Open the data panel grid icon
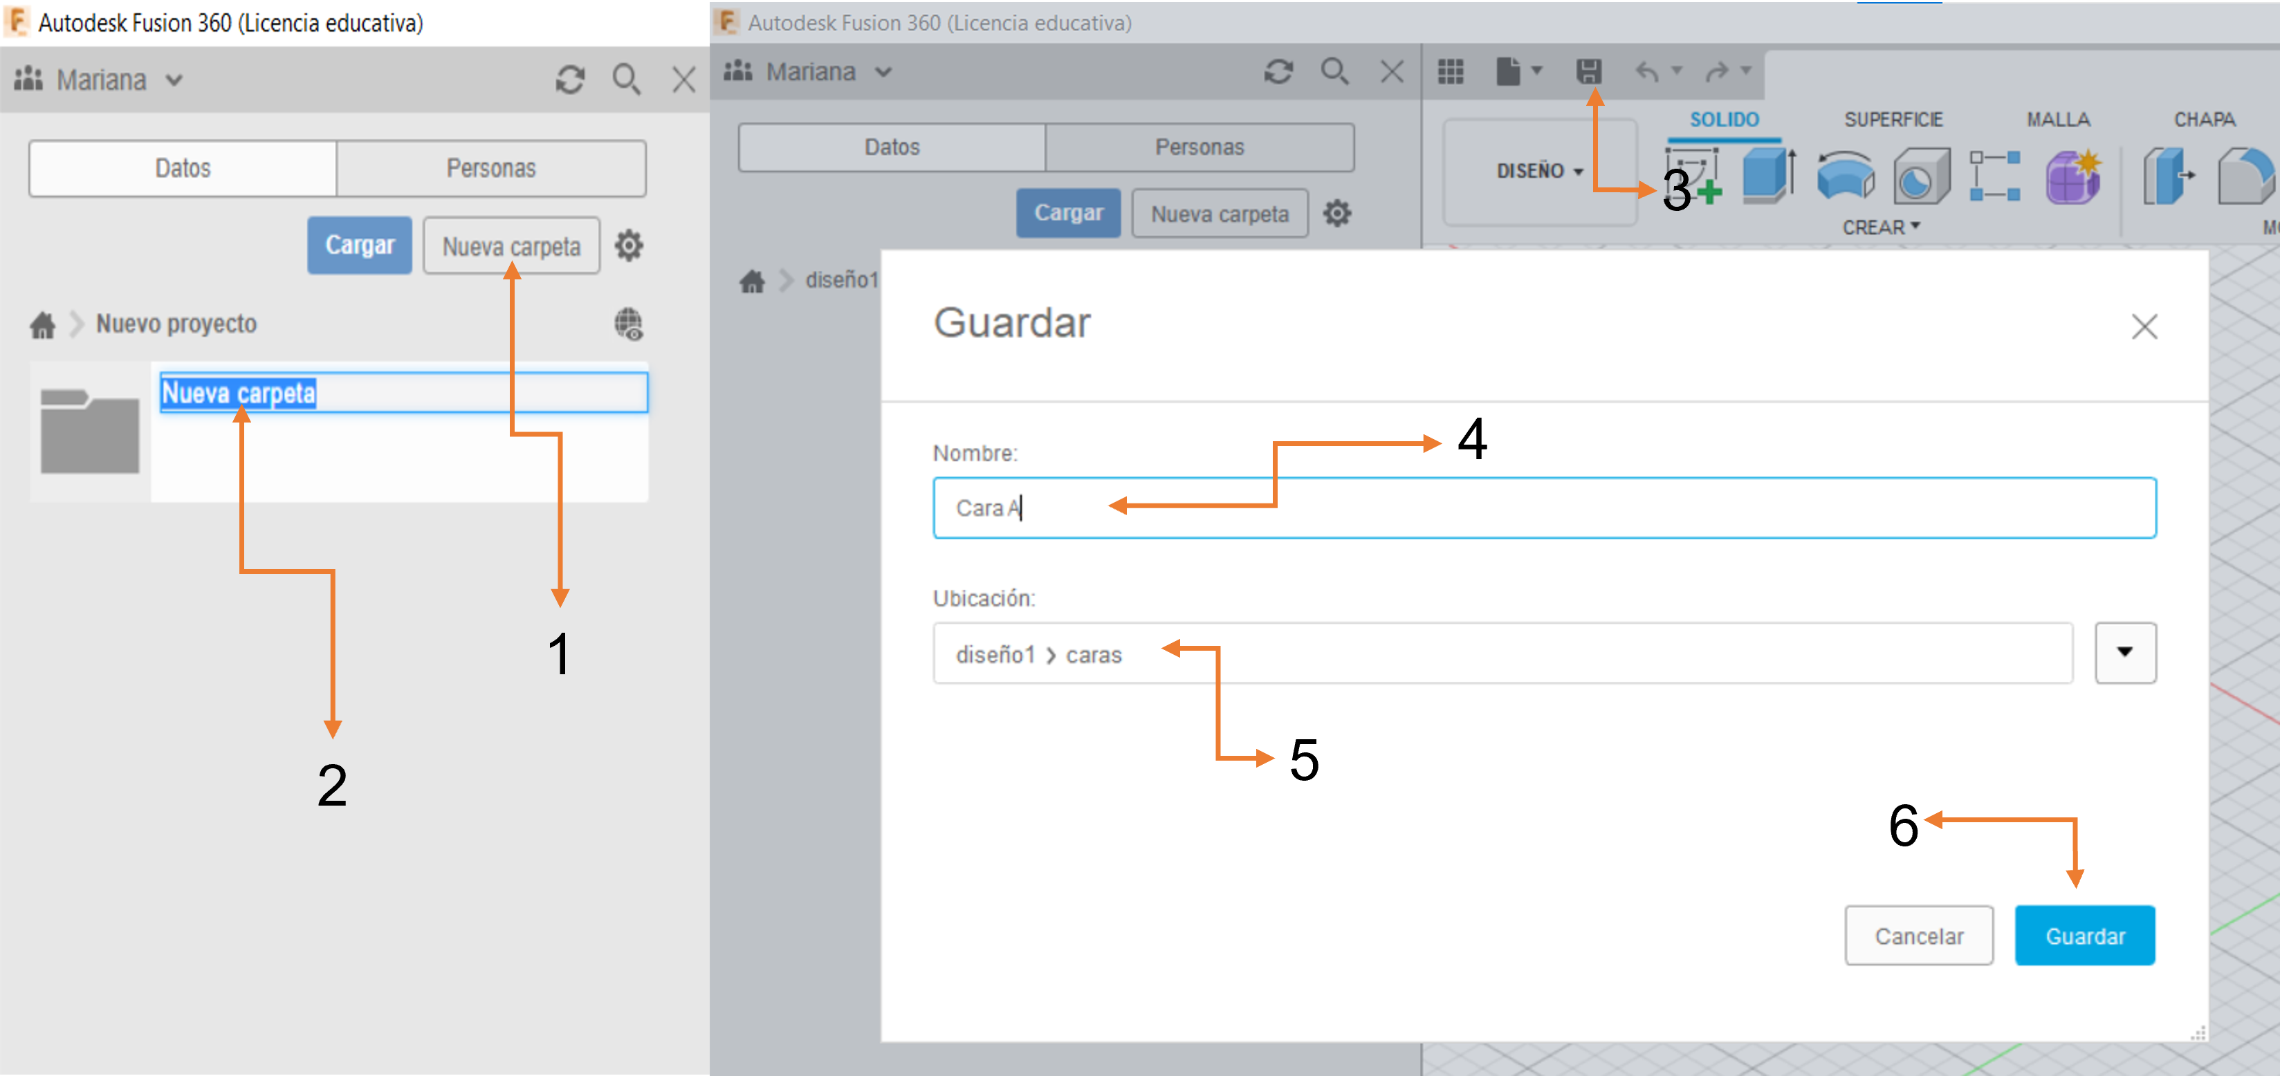 1450,71
